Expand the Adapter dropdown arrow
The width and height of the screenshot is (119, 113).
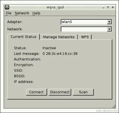[x=109, y=22]
